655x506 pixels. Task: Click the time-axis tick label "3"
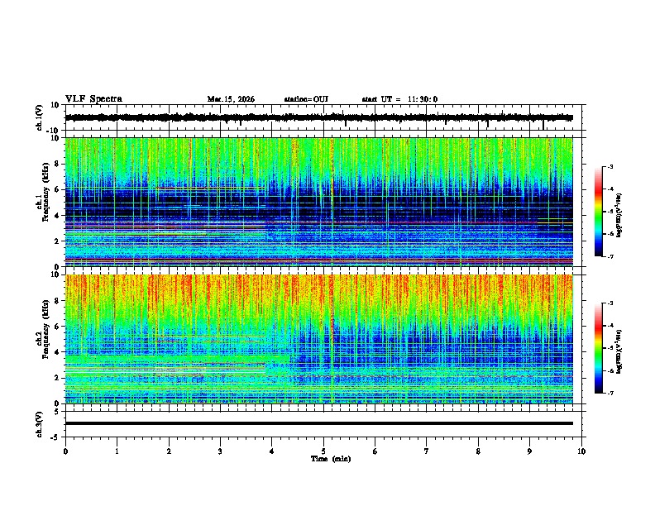click(x=220, y=451)
